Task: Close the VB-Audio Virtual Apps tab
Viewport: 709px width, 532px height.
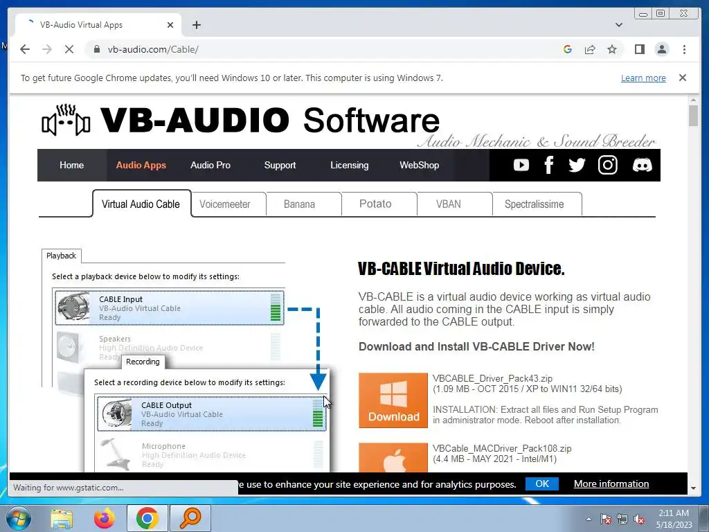Action: (x=170, y=25)
